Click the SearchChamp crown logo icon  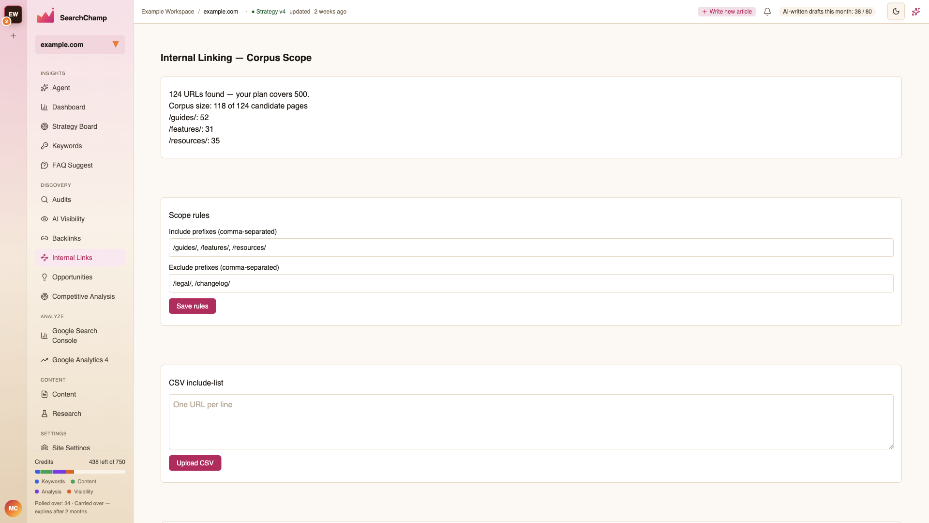(45, 16)
